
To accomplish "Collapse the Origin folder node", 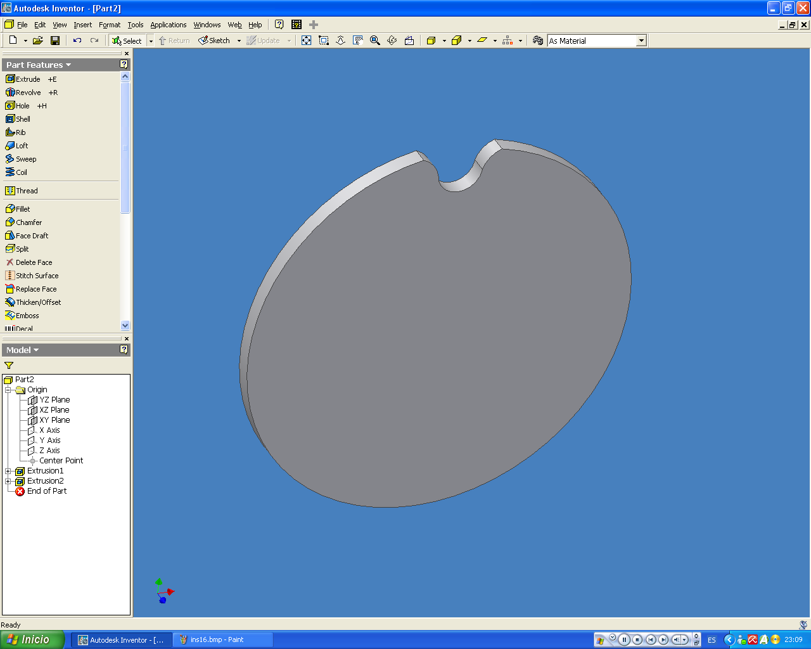I will click(8, 390).
